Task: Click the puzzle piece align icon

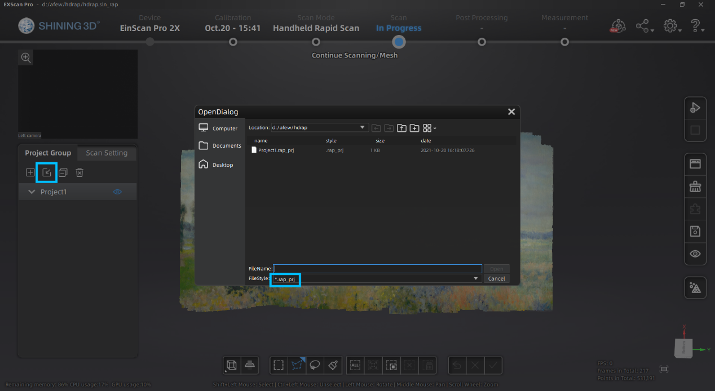Action: pos(695,209)
